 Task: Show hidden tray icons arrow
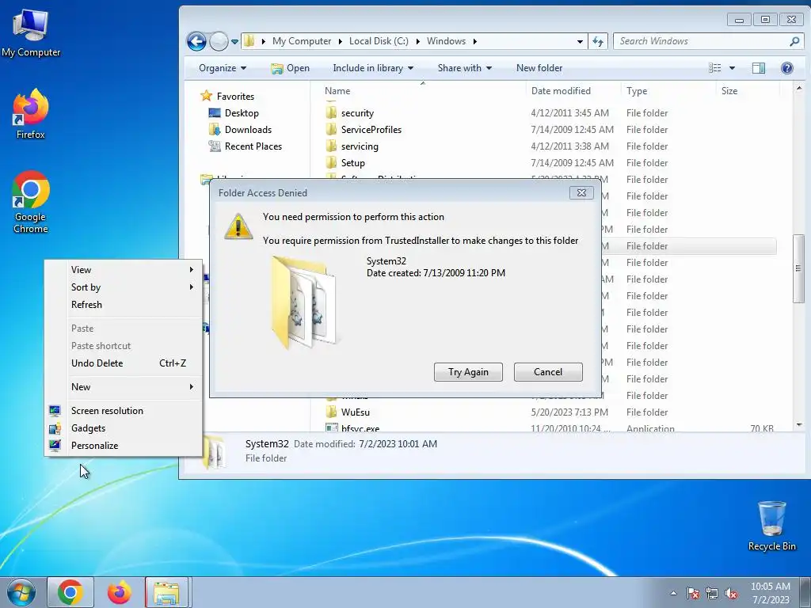click(x=673, y=594)
